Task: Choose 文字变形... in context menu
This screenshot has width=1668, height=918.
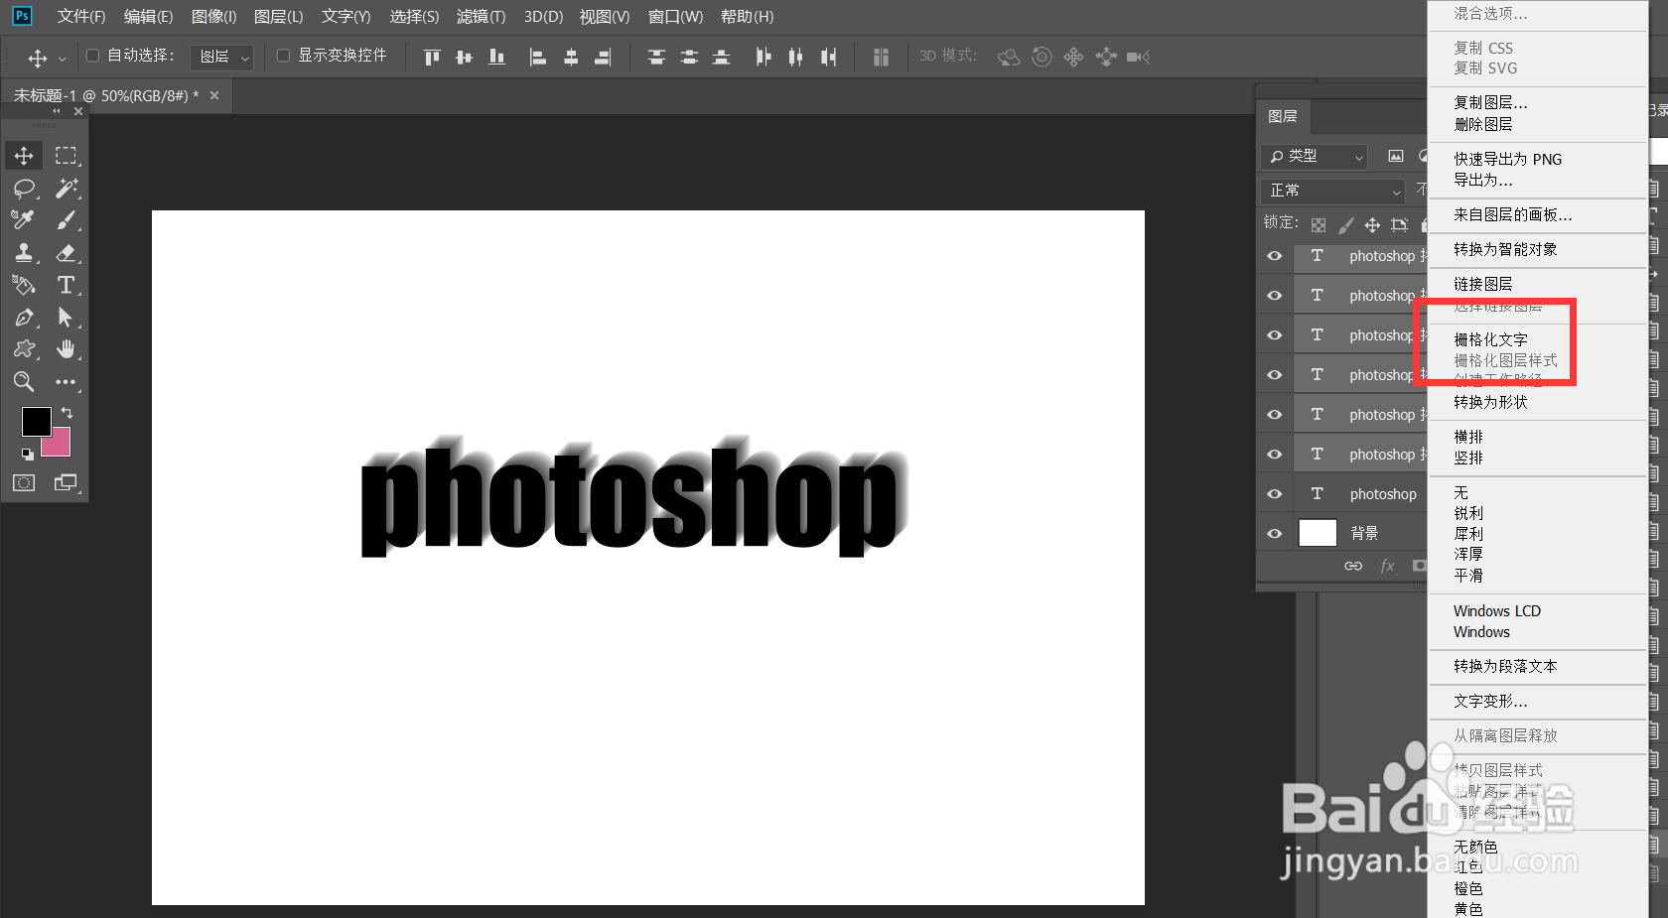Action: click(x=1490, y=701)
